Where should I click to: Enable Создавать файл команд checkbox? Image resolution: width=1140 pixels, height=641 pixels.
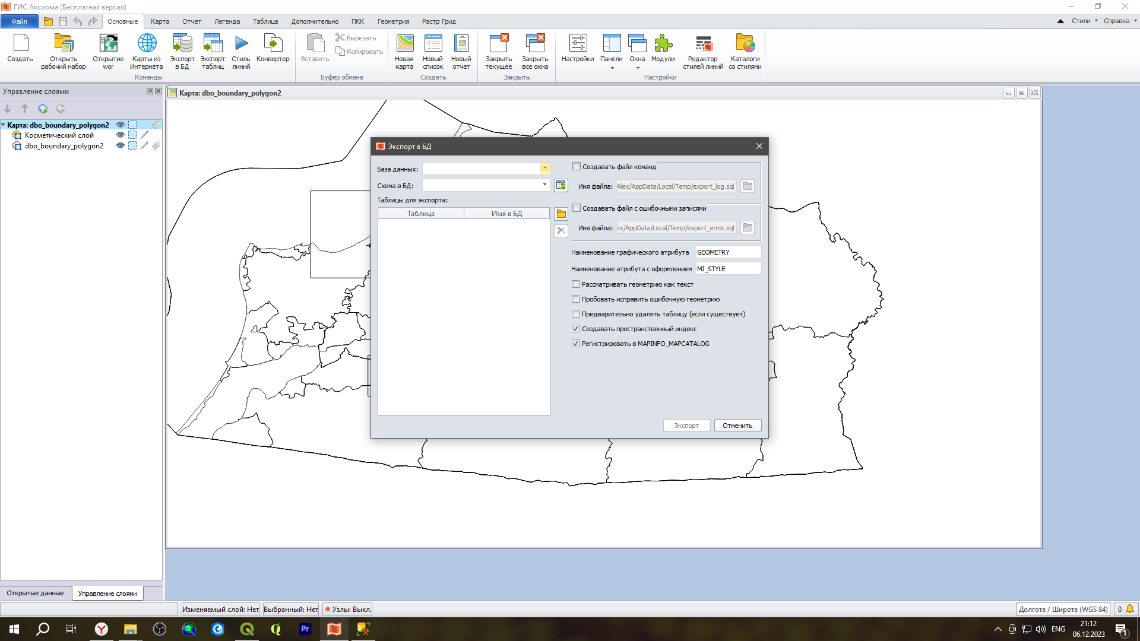pyautogui.click(x=577, y=167)
